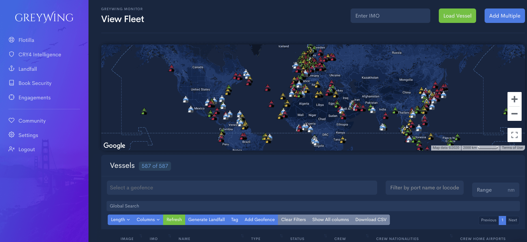
Task: Click the Book Security icon in sidebar
Action: (12, 83)
